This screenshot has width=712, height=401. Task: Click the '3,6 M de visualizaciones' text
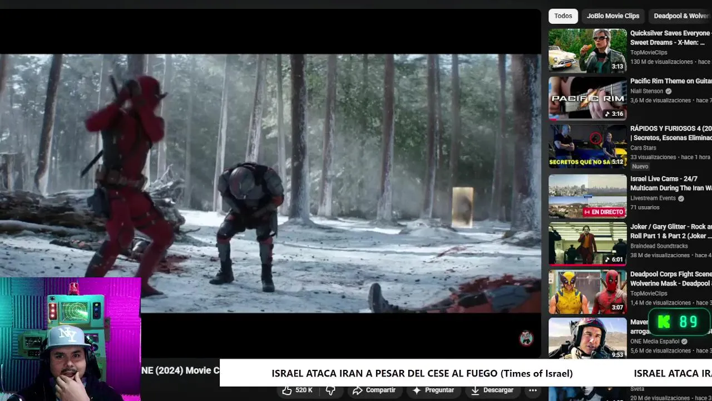point(660,101)
